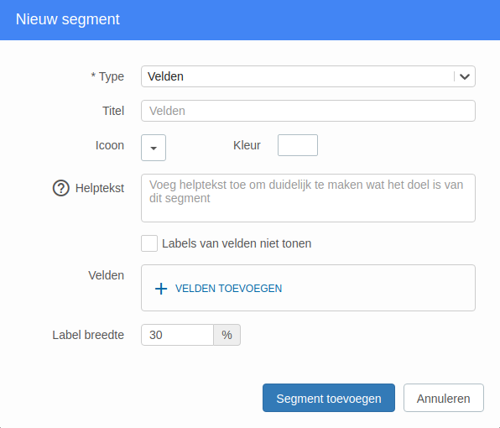The width and height of the screenshot is (500, 428).
Task: Click the Annuleren button
Action: [444, 398]
